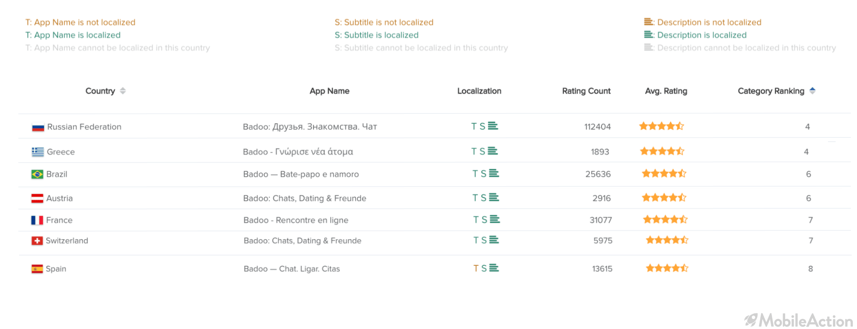
Task: Click the Russian Federation flag icon
Action: coord(38,127)
